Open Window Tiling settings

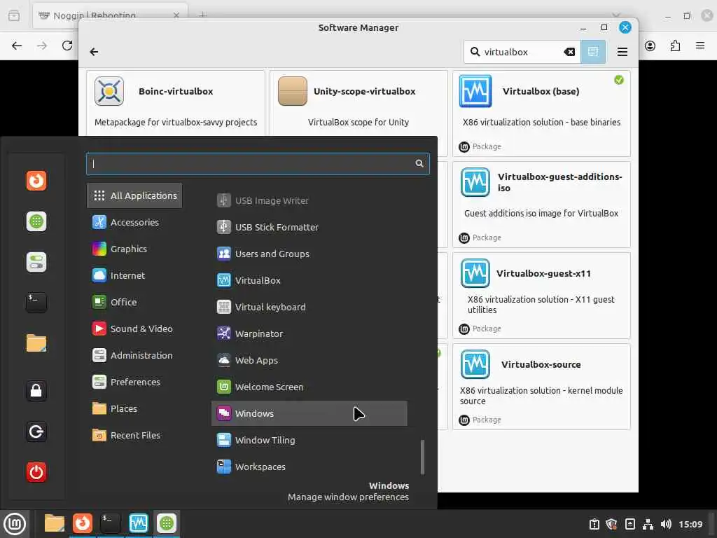tap(309, 440)
